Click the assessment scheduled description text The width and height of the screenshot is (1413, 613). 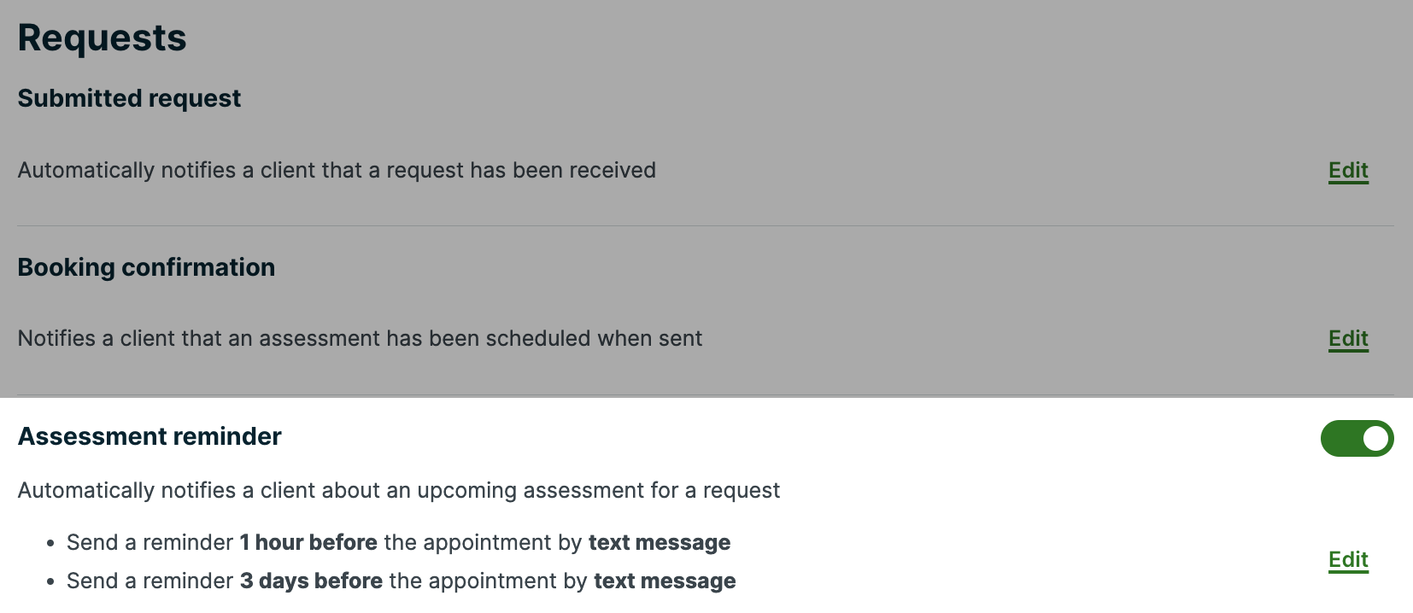click(x=360, y=338)
